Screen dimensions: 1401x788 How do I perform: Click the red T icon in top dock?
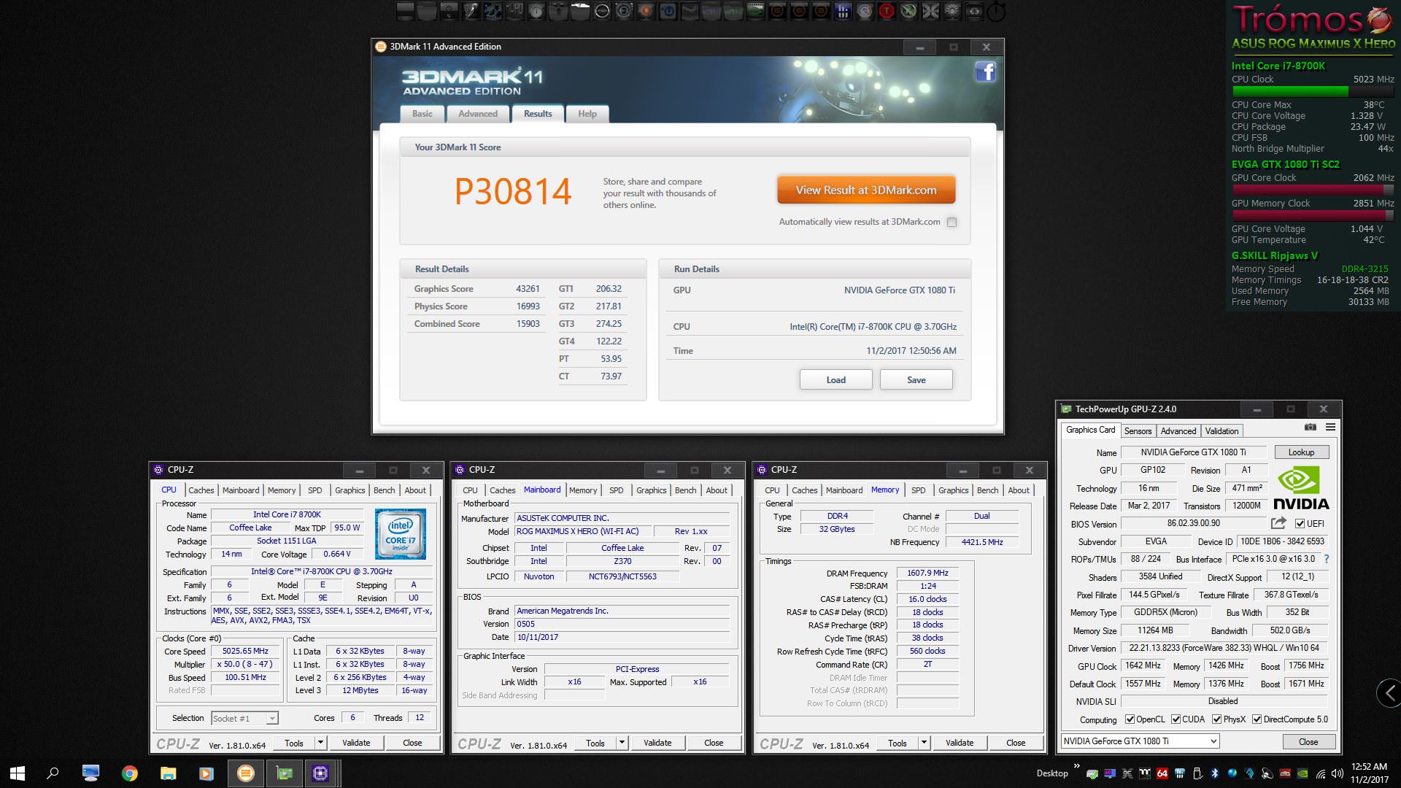887,11
